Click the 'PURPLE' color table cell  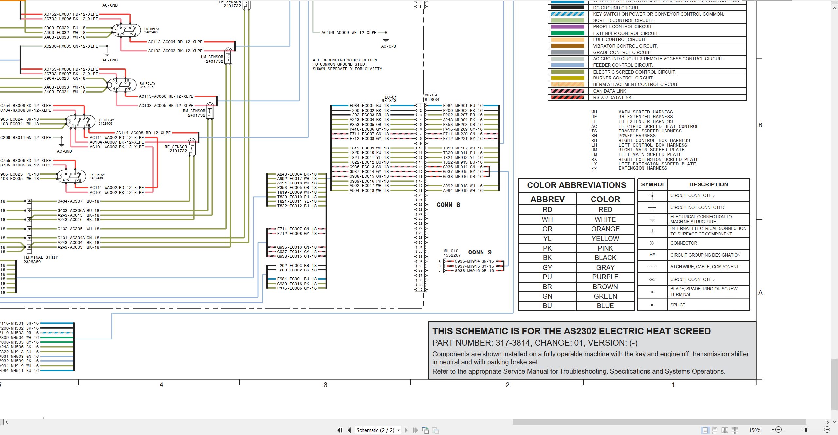(605, 277)
